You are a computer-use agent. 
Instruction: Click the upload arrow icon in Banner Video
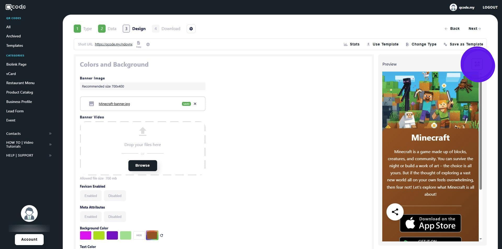click(142, 131)
